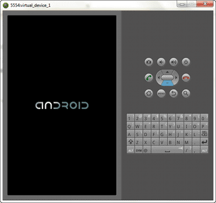Image resolution: width=216 pixels, height=203 pixels.
Task: Tap the red end call button
Action: (x=186, y=78)
